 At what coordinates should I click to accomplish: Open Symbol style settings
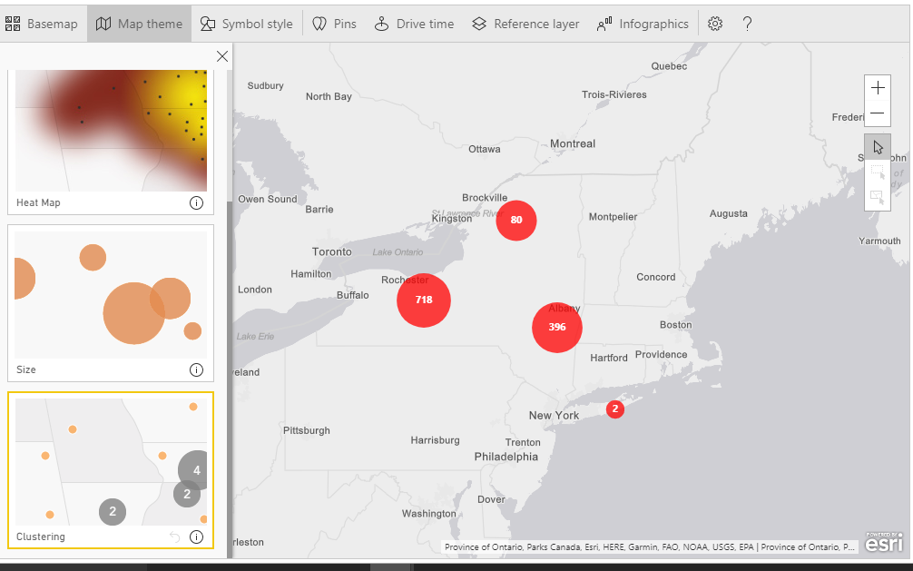pos(246,24)
